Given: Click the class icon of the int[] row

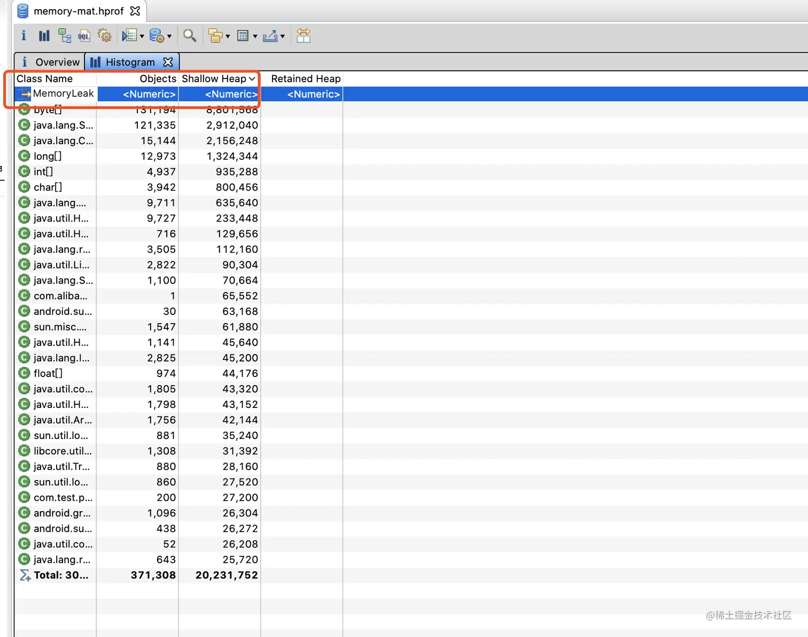Looking at the screenshot, I should (24, 171).
